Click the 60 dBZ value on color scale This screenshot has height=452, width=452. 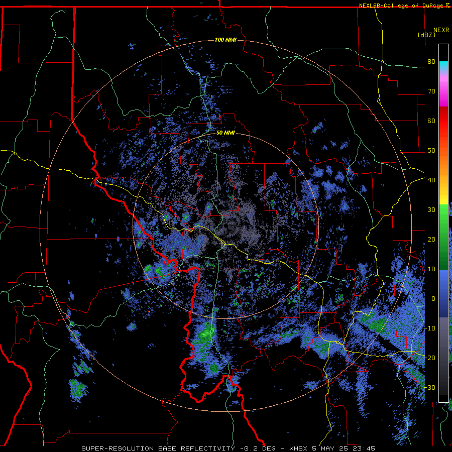(x=431, y=121)
